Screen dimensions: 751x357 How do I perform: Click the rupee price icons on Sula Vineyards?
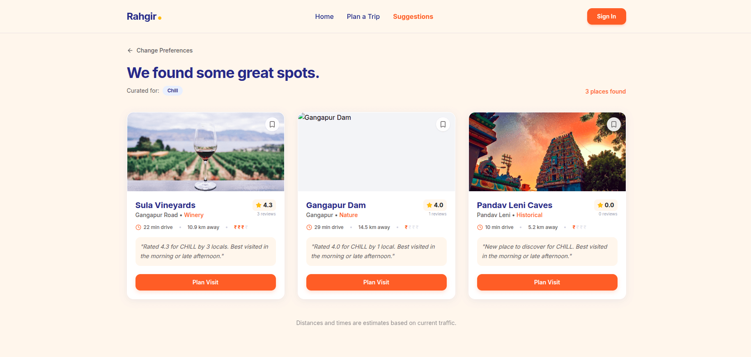241,227
